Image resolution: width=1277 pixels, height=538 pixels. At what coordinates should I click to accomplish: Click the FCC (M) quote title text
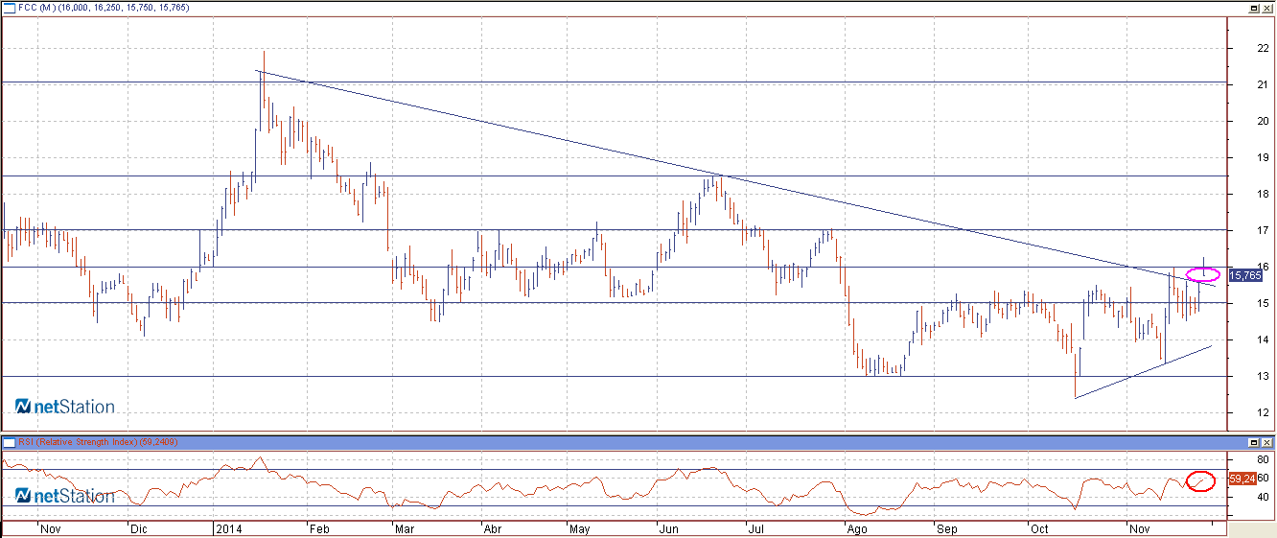[x=104, y=7]
